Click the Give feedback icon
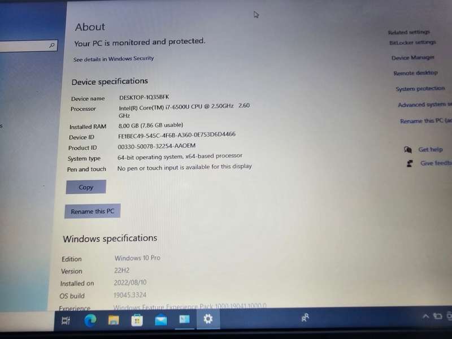Image resolution: width=452 pixels, height=339 pixels. 410,163
